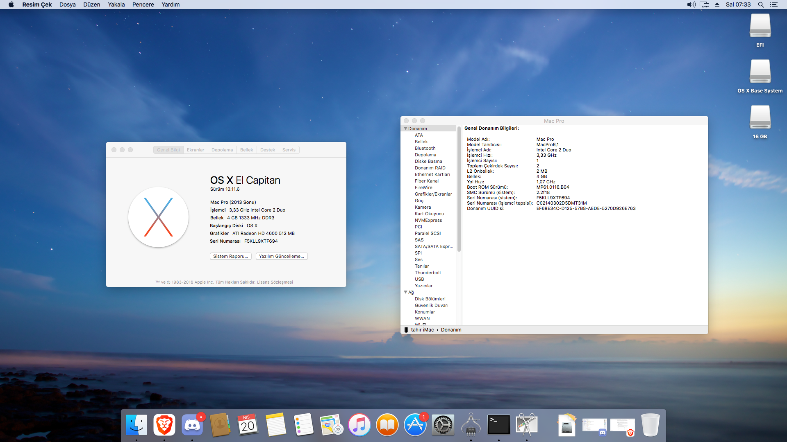Open iTunes from the Dock

pos(359,425)
